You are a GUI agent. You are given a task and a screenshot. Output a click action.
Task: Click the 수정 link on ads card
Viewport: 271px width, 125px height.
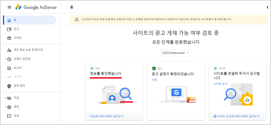(154, 80)
